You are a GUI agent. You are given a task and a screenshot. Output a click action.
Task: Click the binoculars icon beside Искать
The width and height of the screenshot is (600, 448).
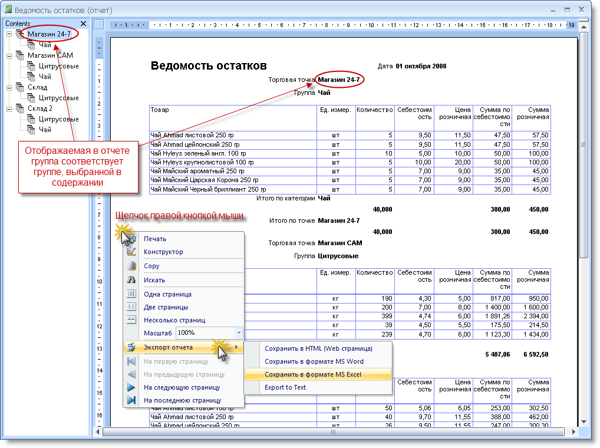(x=131, y=279)
